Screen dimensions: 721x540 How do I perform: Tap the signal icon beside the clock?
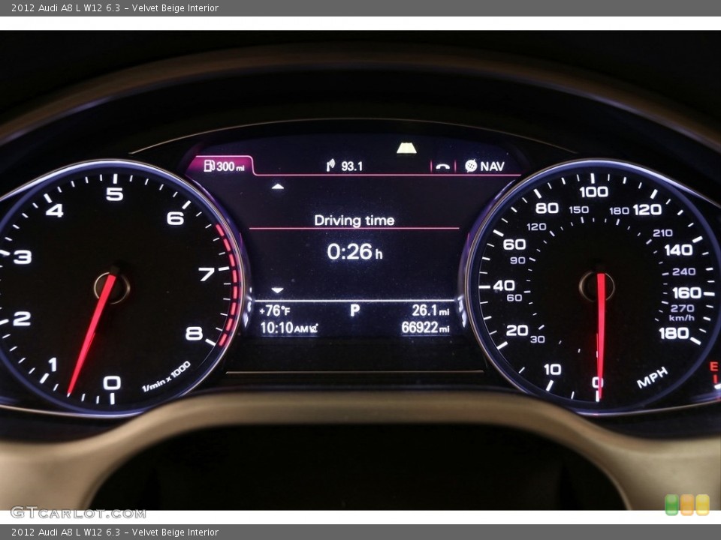[314, 328]
